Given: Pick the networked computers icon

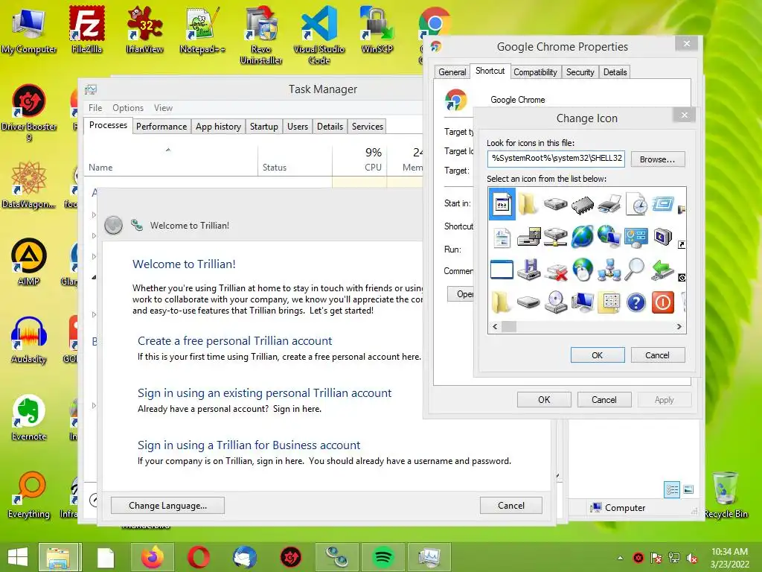Looking at the screenshot, I should tap(609, 270).
